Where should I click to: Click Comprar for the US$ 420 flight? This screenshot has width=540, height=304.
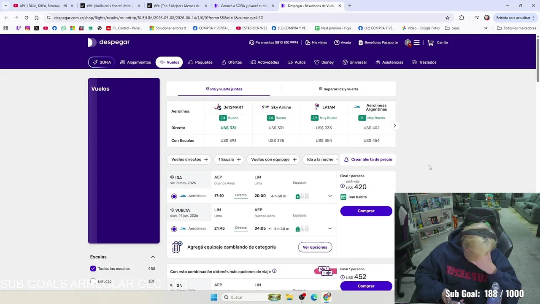click(x=366, y=211)
